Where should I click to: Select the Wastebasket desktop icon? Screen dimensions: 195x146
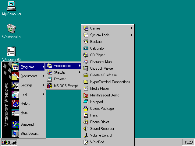pyautogui.click(x=12, y=29)
